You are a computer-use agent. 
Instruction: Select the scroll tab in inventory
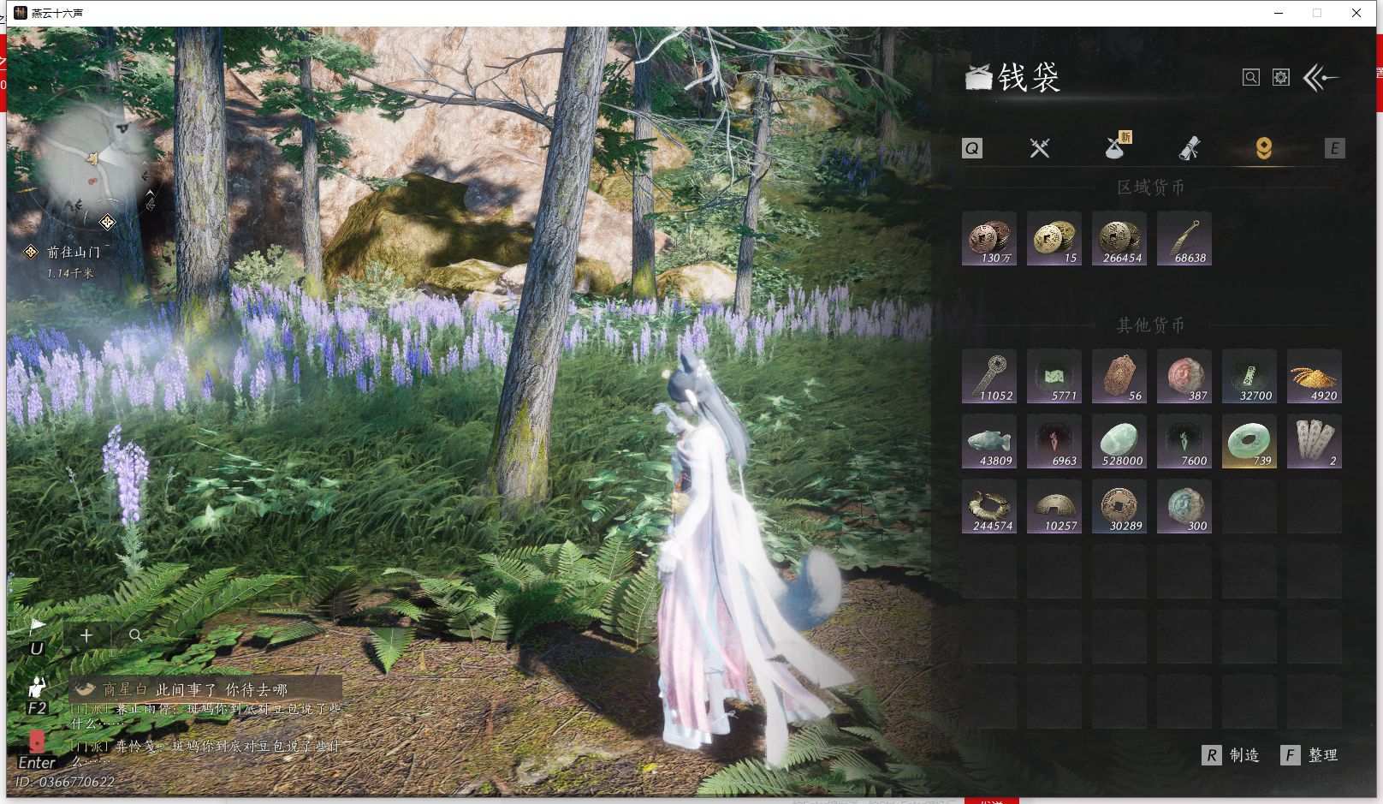point(1190,148)
